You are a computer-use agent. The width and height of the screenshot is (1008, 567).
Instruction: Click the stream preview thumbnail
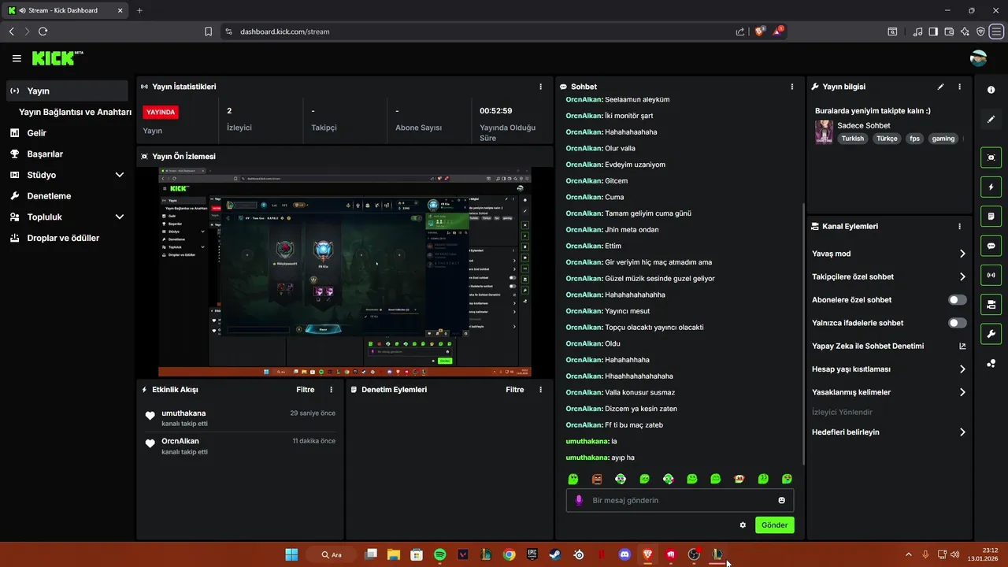[x=344, y=272]
